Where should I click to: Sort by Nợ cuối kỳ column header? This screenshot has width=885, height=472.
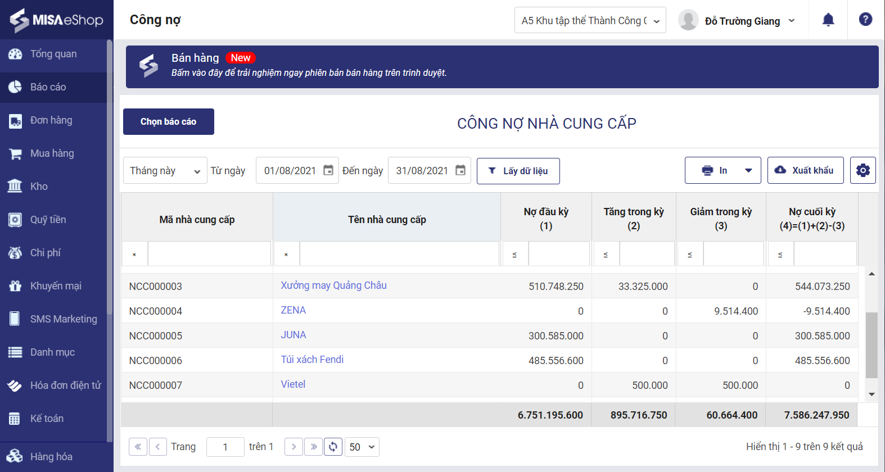812,219
